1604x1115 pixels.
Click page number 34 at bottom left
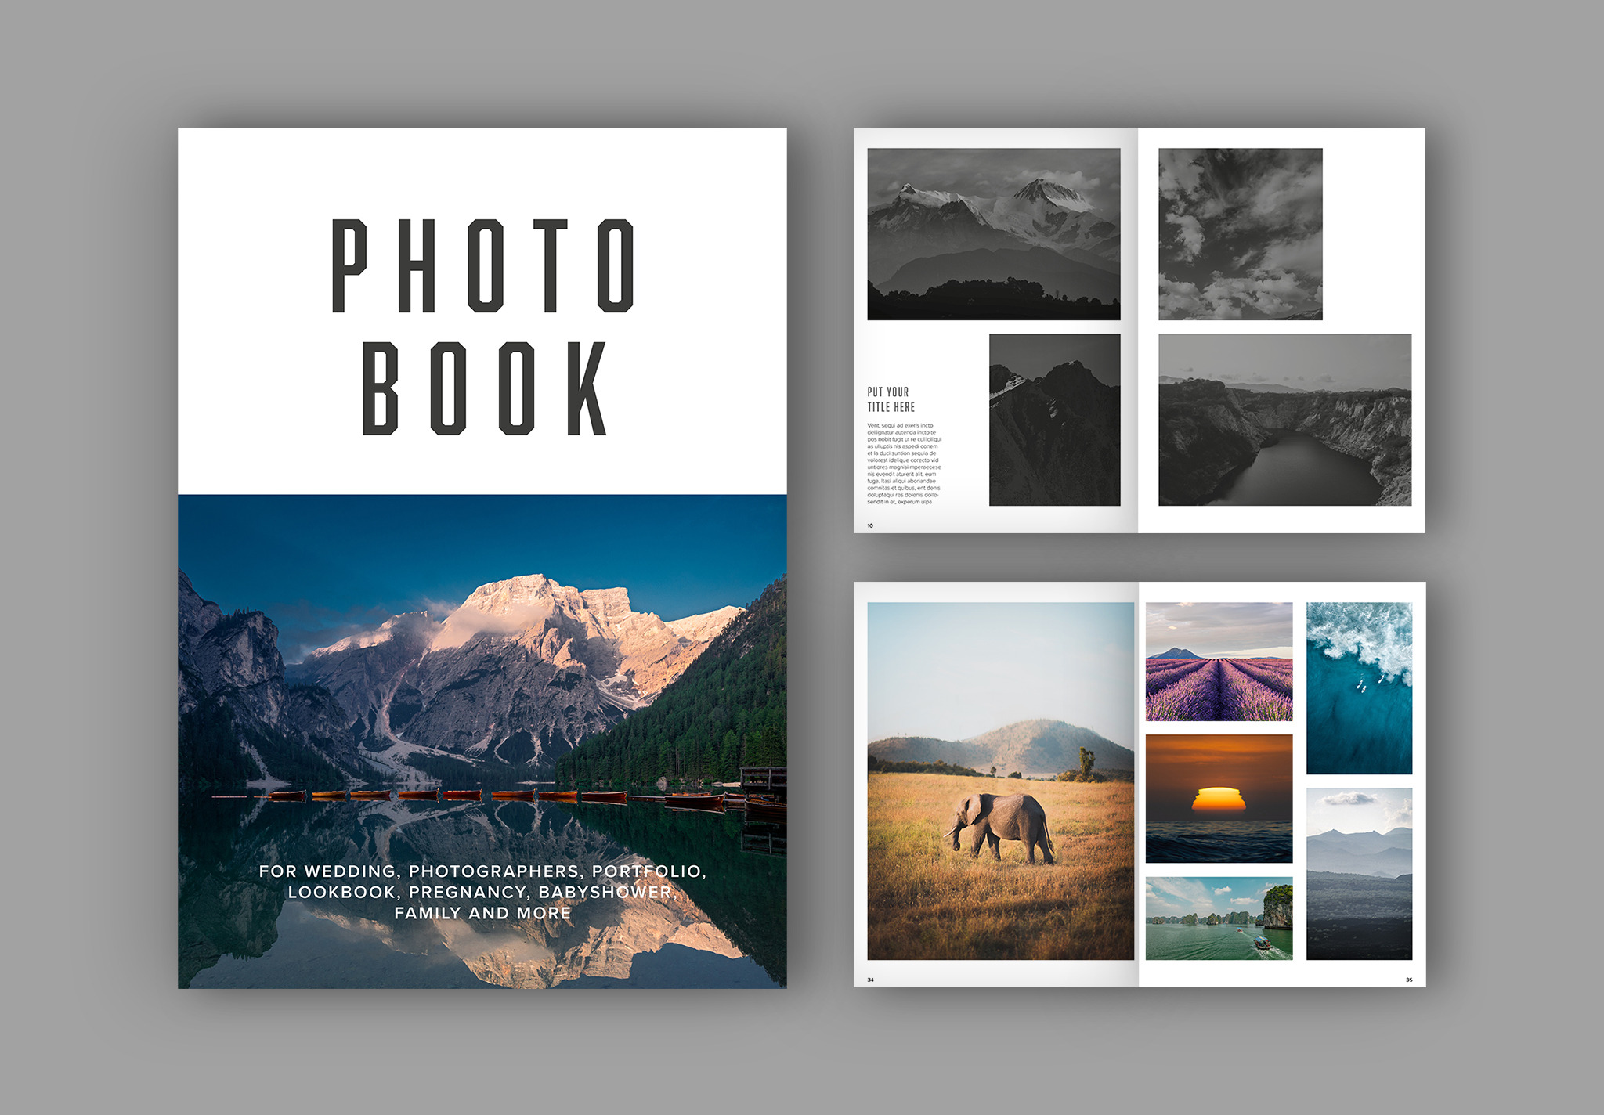[x=870, y=980]
